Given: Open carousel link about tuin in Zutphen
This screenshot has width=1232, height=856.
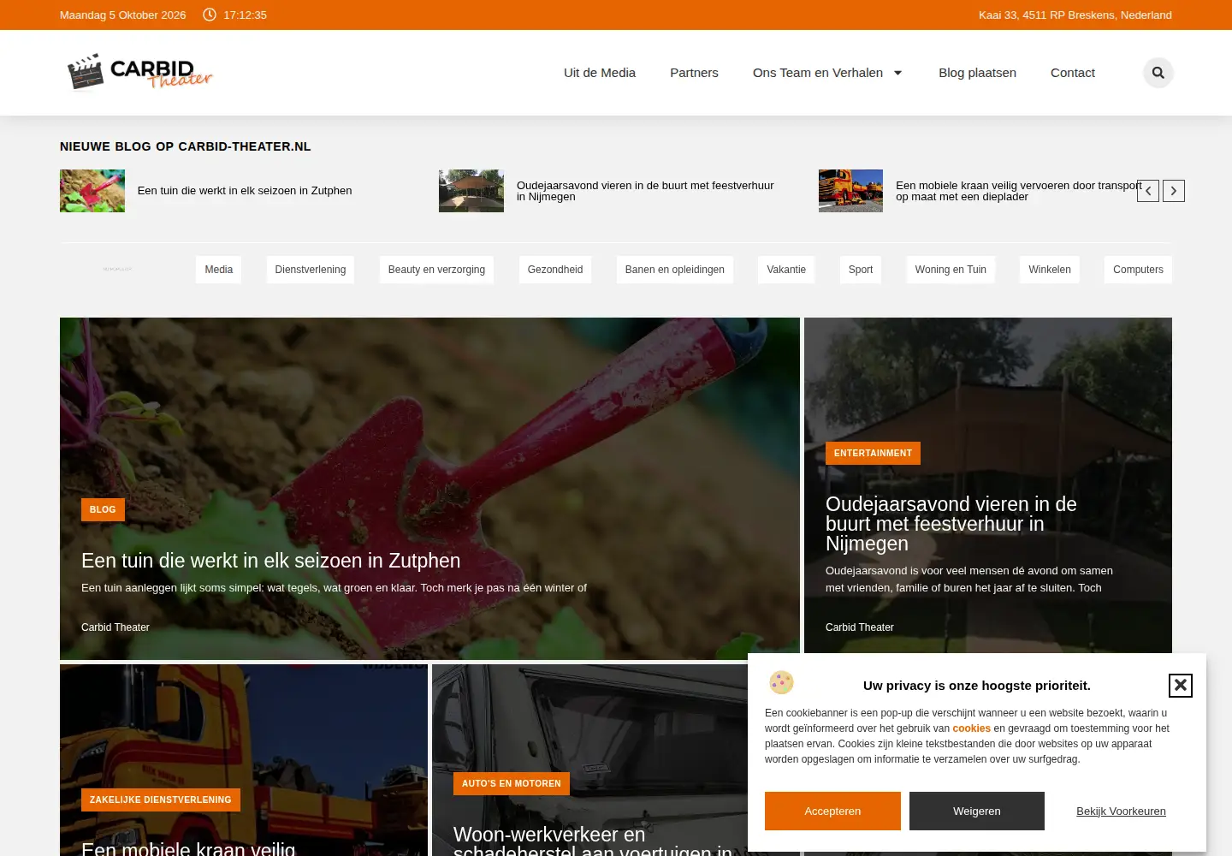Looking at the screenshot, I should click(245, 191).
